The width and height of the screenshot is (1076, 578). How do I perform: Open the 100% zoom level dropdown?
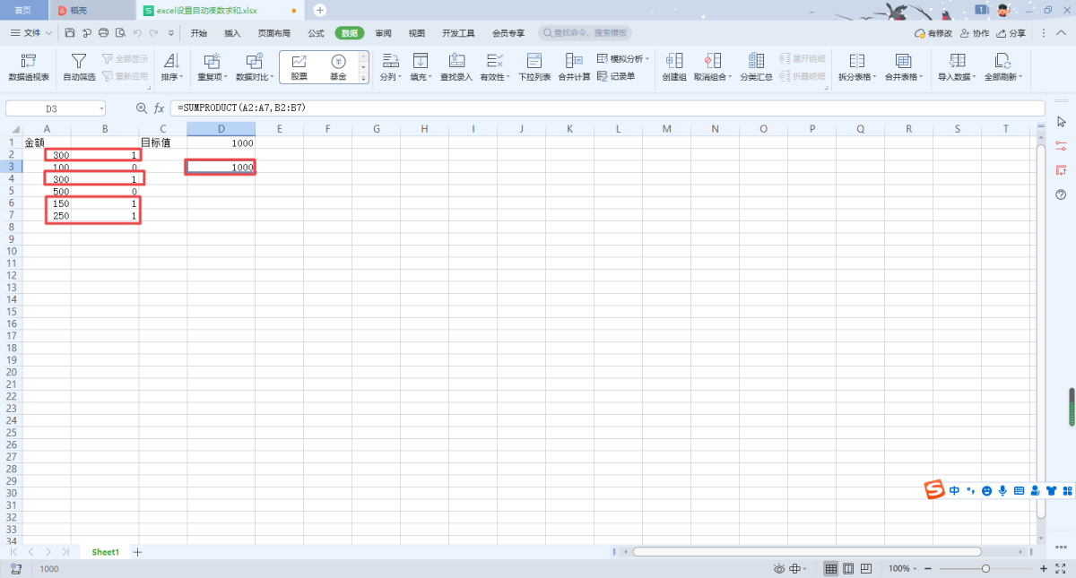[902, 569]
